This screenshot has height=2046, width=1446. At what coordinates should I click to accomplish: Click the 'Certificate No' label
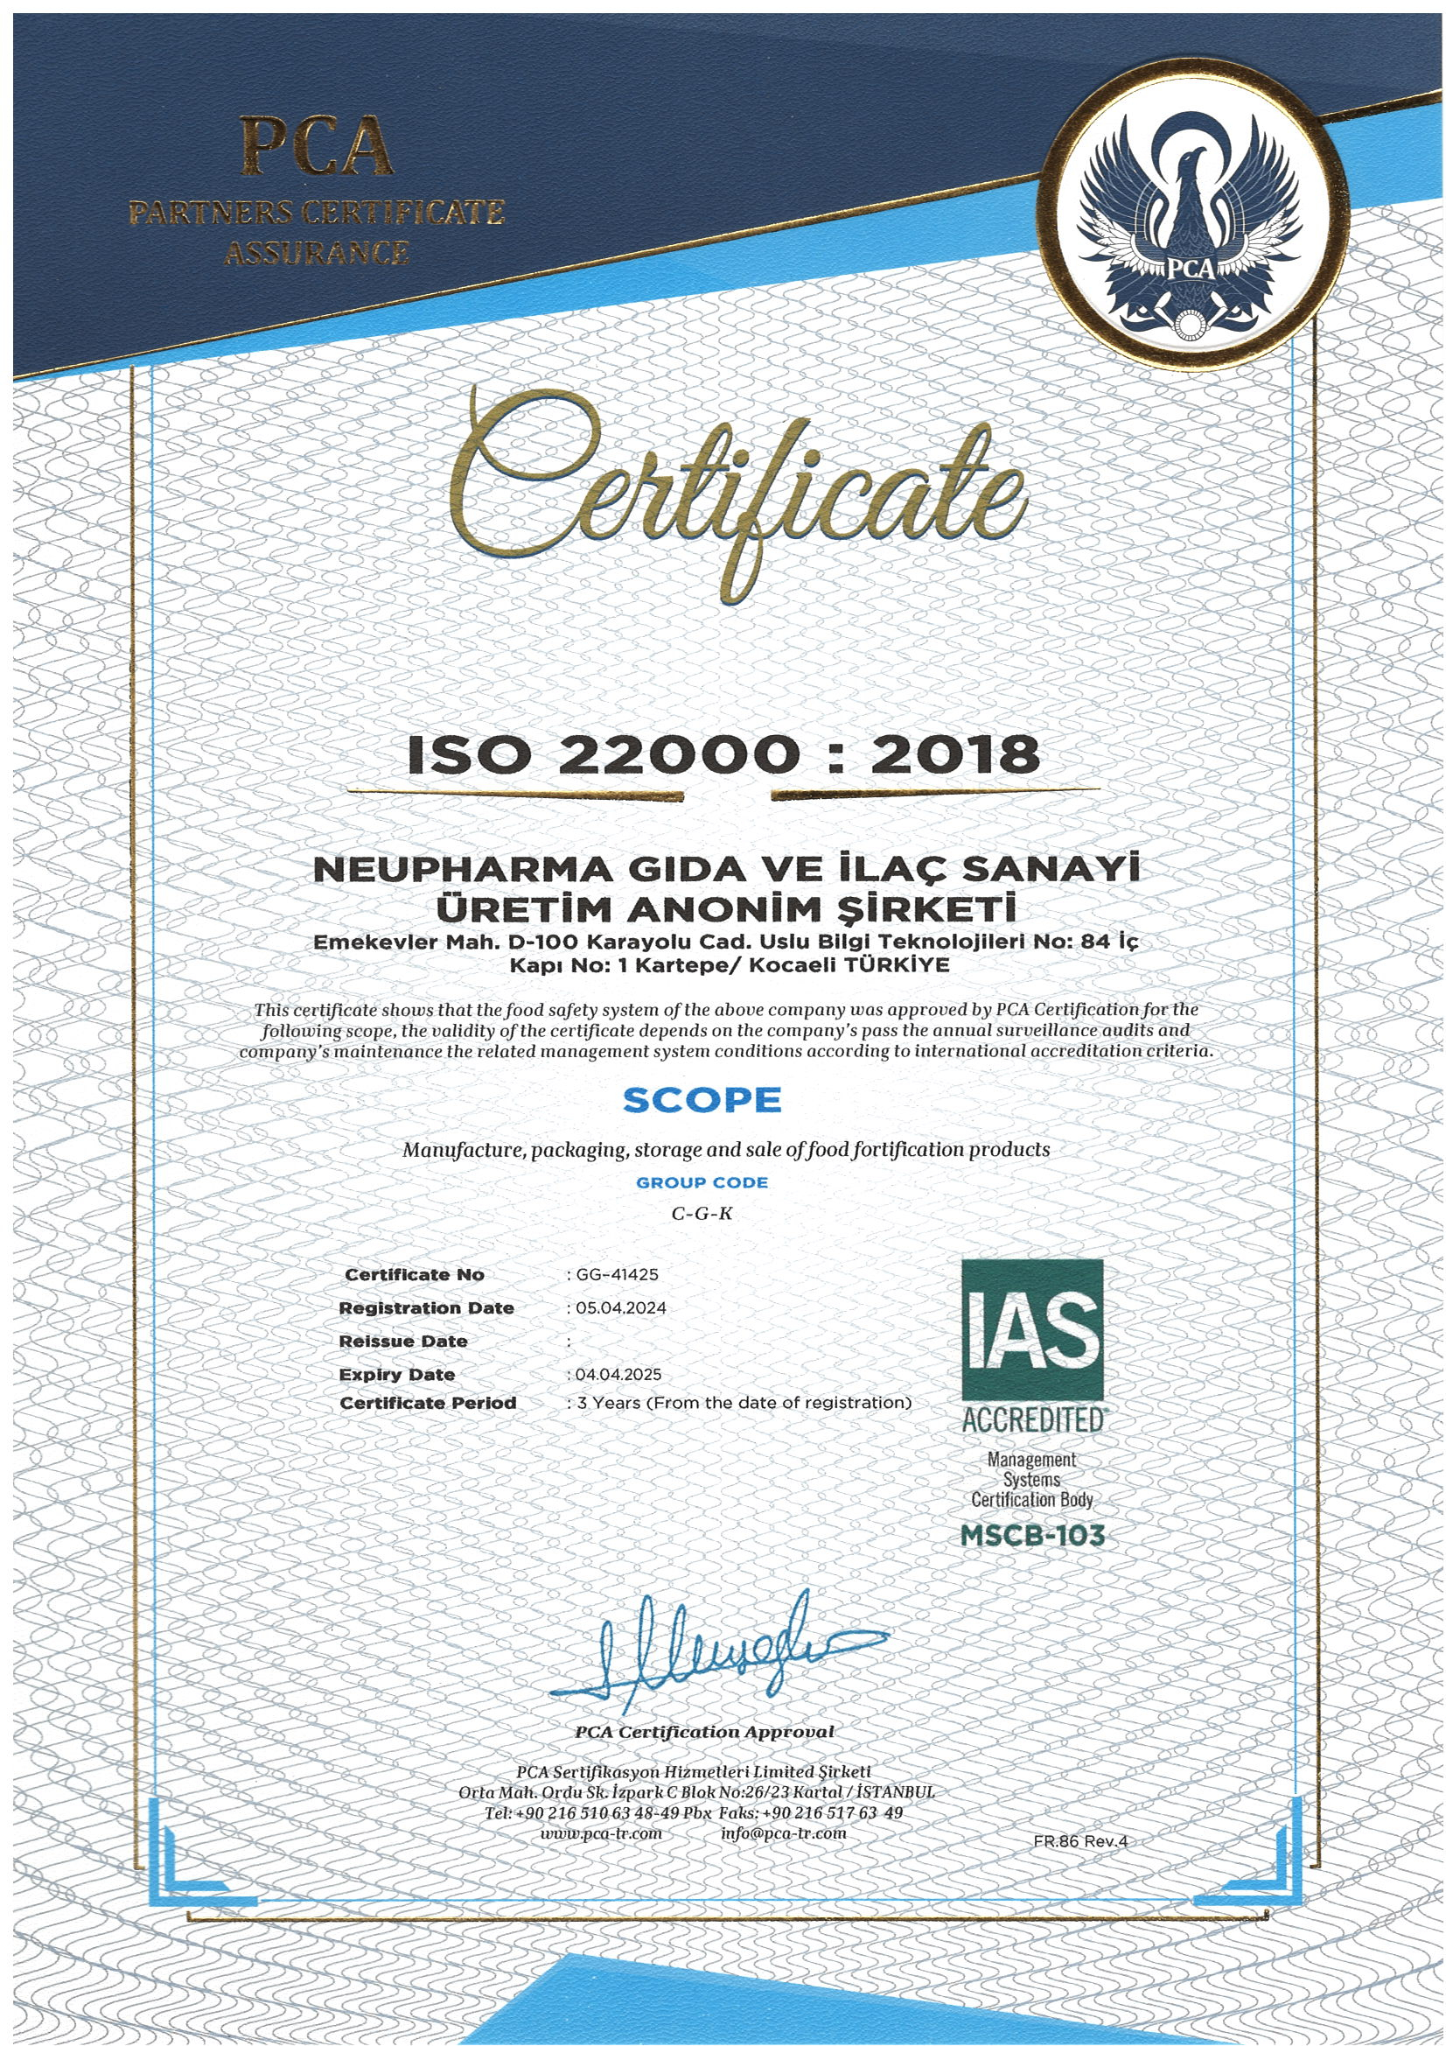(x=415, y=1274)
